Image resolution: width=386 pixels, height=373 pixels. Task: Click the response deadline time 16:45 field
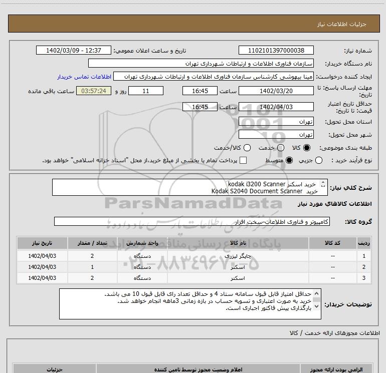[200, 91]
